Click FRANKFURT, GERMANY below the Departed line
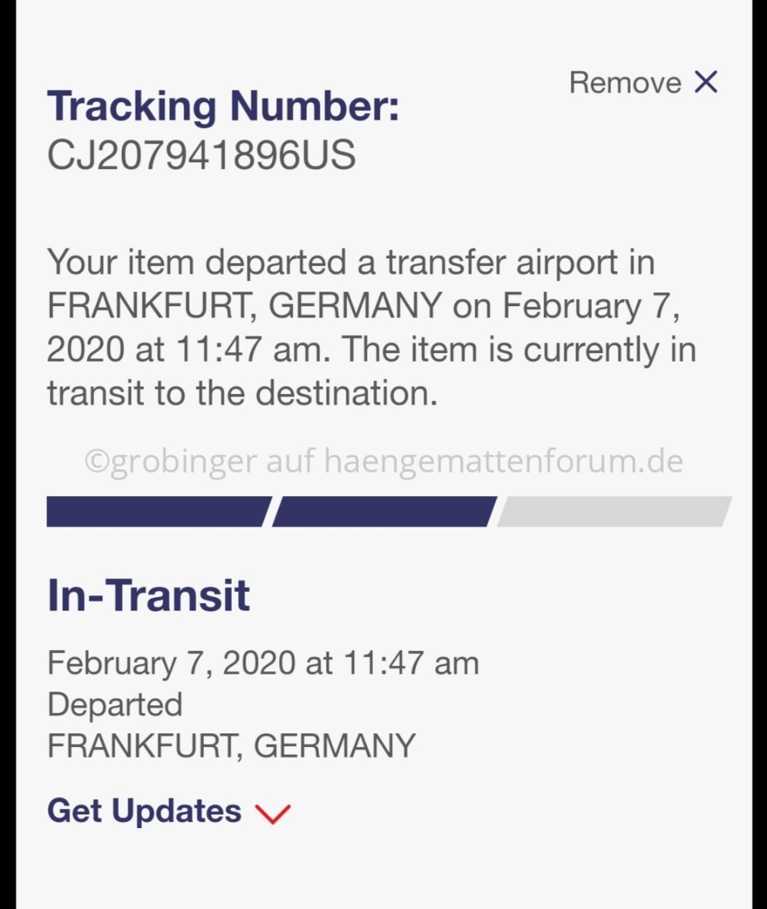 click(x=231, y=745)
